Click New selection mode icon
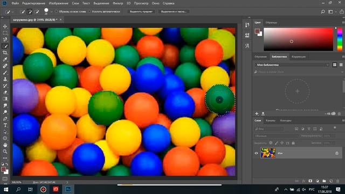345x194 pixels. [x=22, y=12]
